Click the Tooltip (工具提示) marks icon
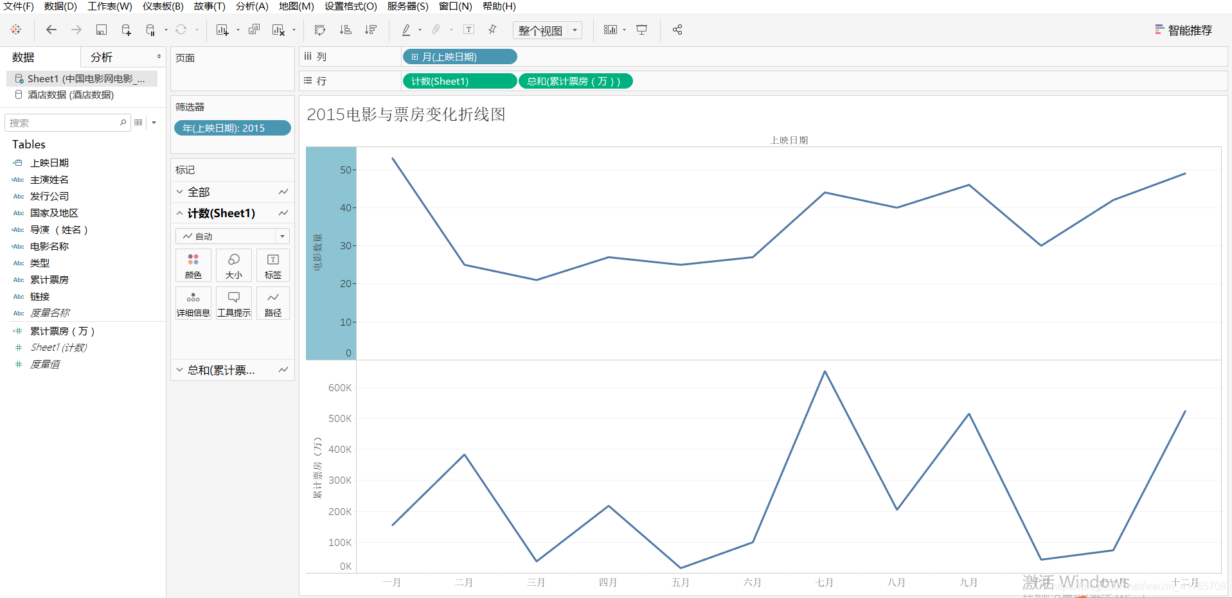This screenshot has height=598, width=1232. tap(233, 302)
